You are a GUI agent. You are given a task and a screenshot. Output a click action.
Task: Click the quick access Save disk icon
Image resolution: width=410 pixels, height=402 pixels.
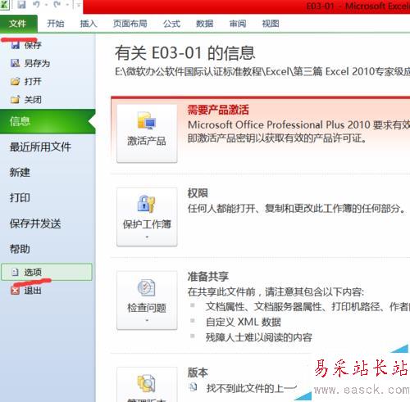pos(22,5)
